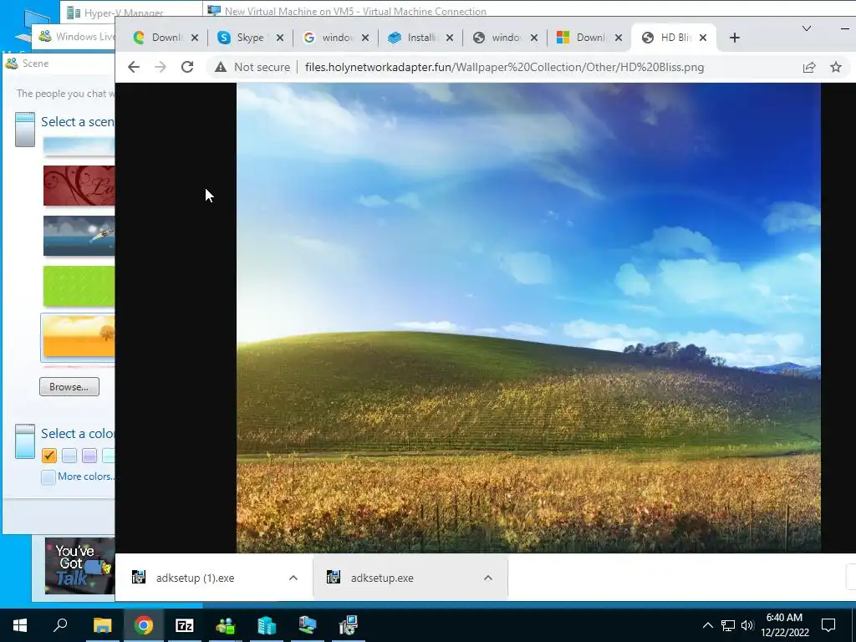Select the red heart scene thumbnail
The image size is (856, 642).
pos(79,186)
